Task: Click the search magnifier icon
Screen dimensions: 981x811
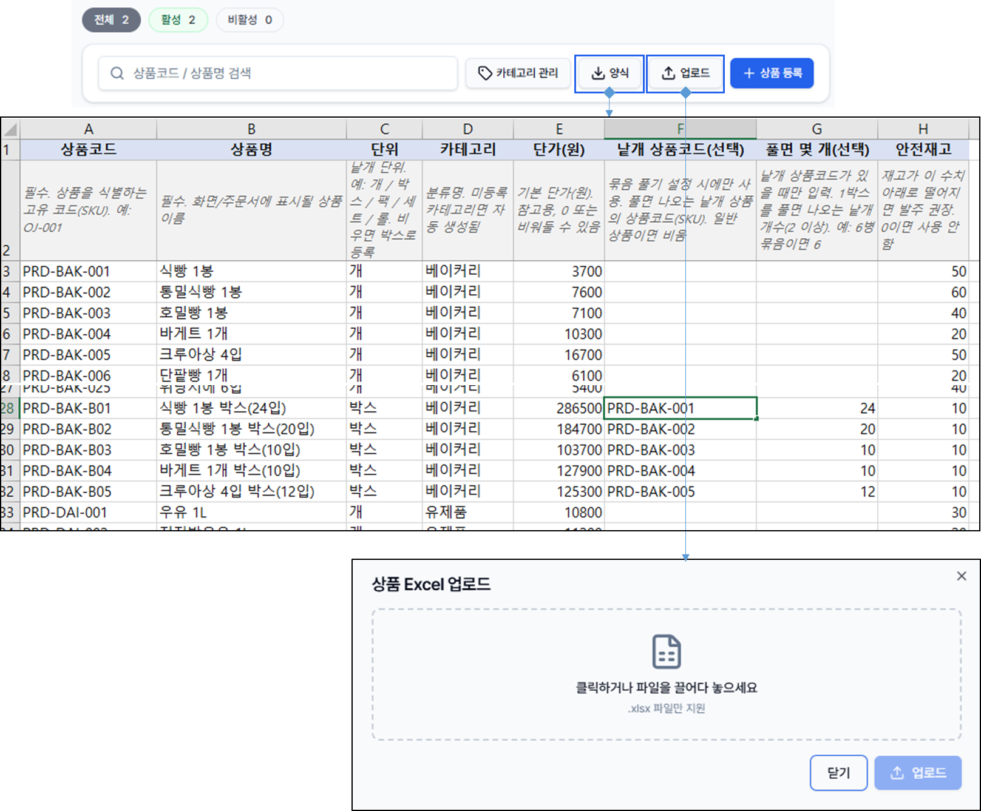Action: pyautogui.click(x=117, y=73)
